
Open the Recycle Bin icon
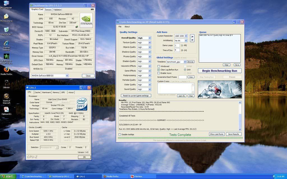[x=6, y=31]
